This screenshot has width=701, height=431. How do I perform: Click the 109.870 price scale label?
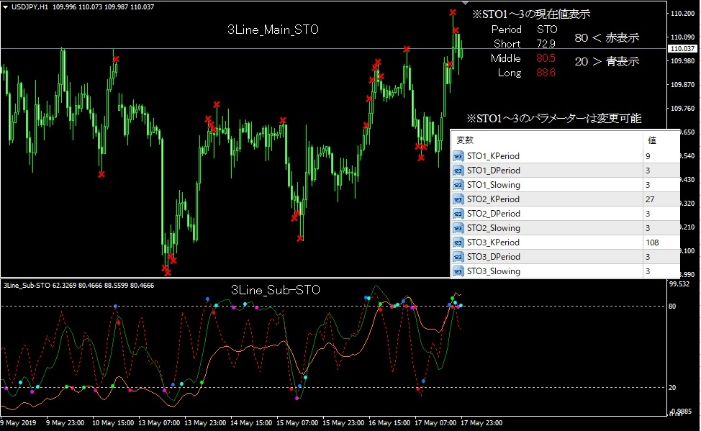click(x=683, y=84)
